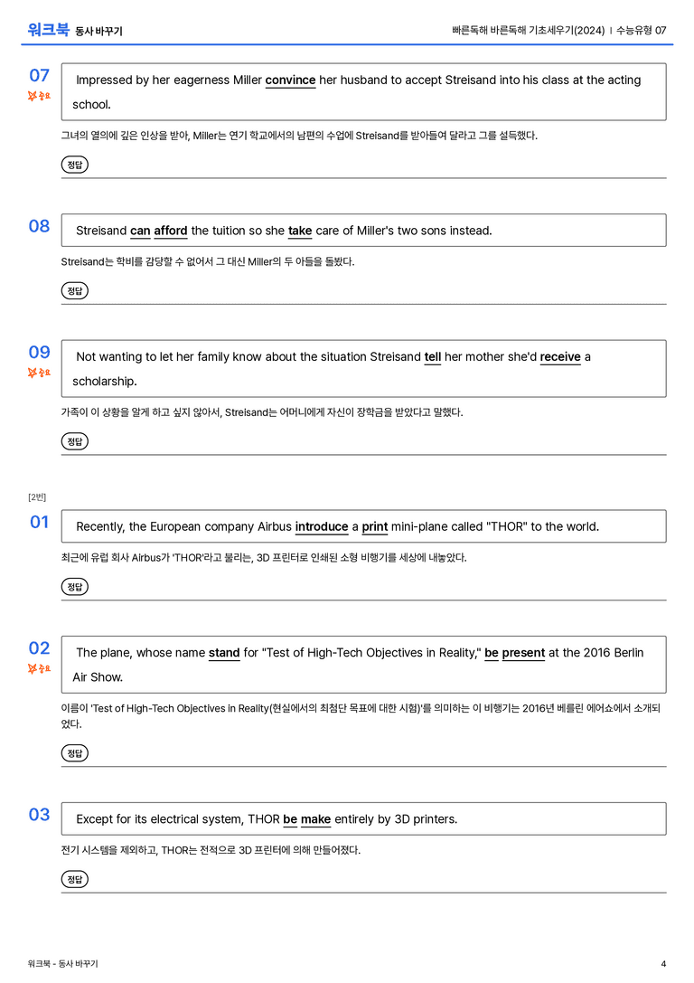This screenshot has width=694, height=983.
Task: Click the 정답 badge under question 02
Action: pyautogui.click(x=74, y=753)
